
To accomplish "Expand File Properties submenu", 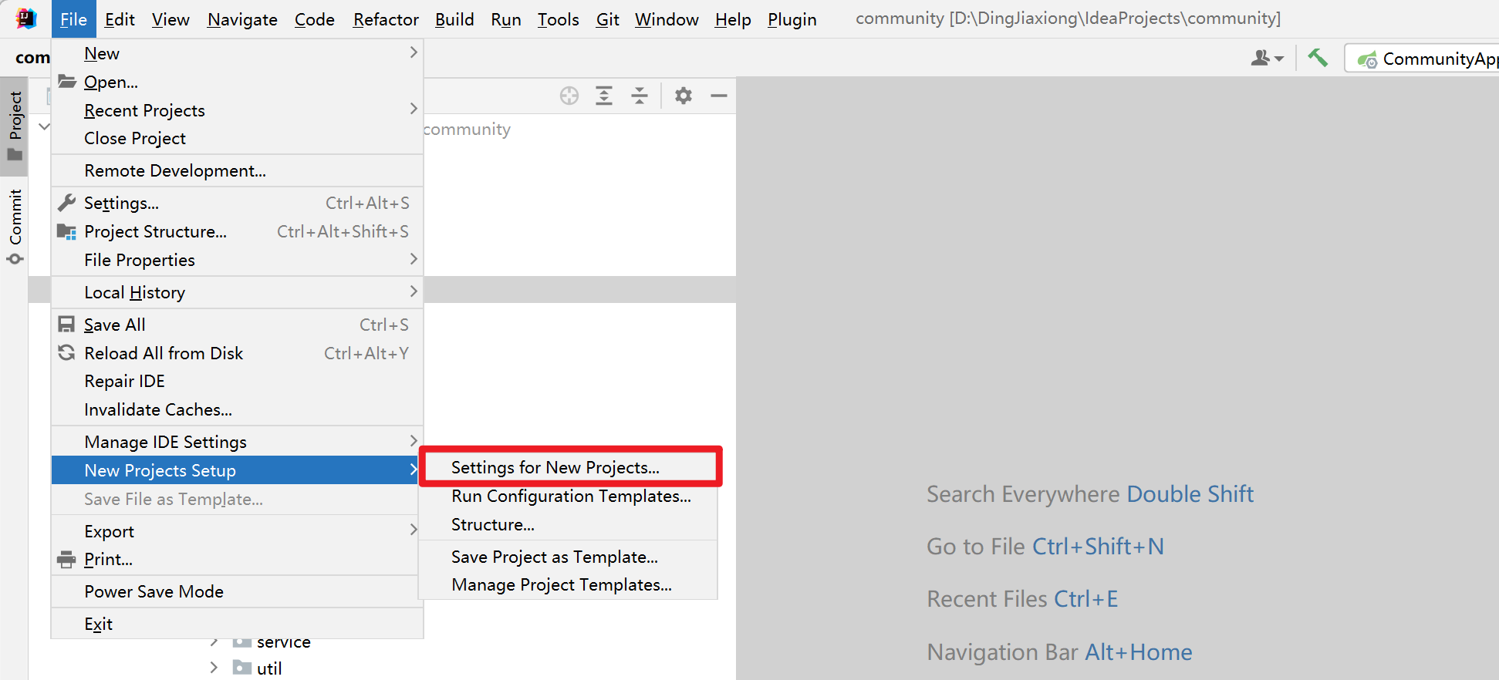I will tap(237, 260).
